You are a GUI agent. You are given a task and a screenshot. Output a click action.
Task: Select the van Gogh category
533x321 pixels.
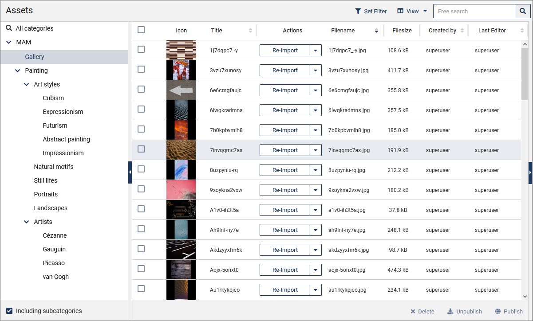click(56, 277)
